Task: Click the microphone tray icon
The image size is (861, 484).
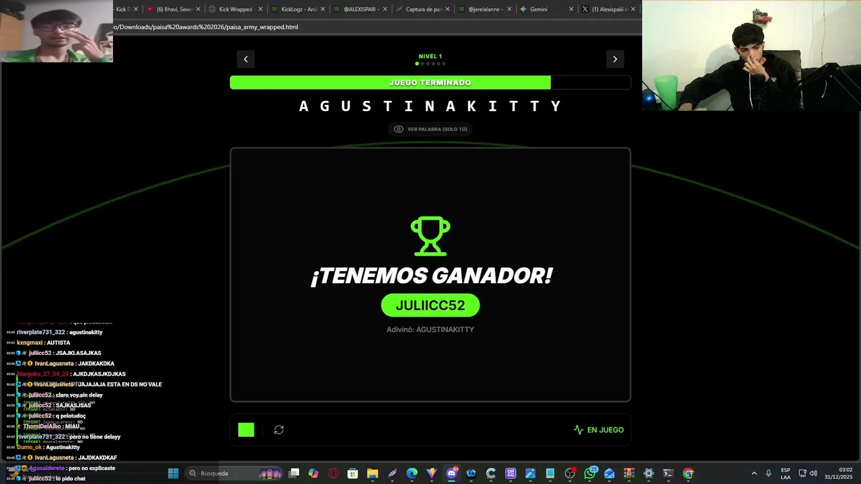Action: pos(768,473)
